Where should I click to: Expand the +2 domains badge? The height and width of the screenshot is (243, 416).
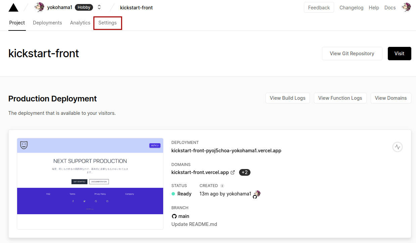click(245, 172)
